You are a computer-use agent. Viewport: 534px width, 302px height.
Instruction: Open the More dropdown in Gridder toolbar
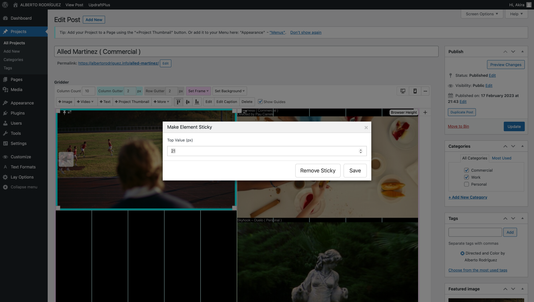click(162, 101)
